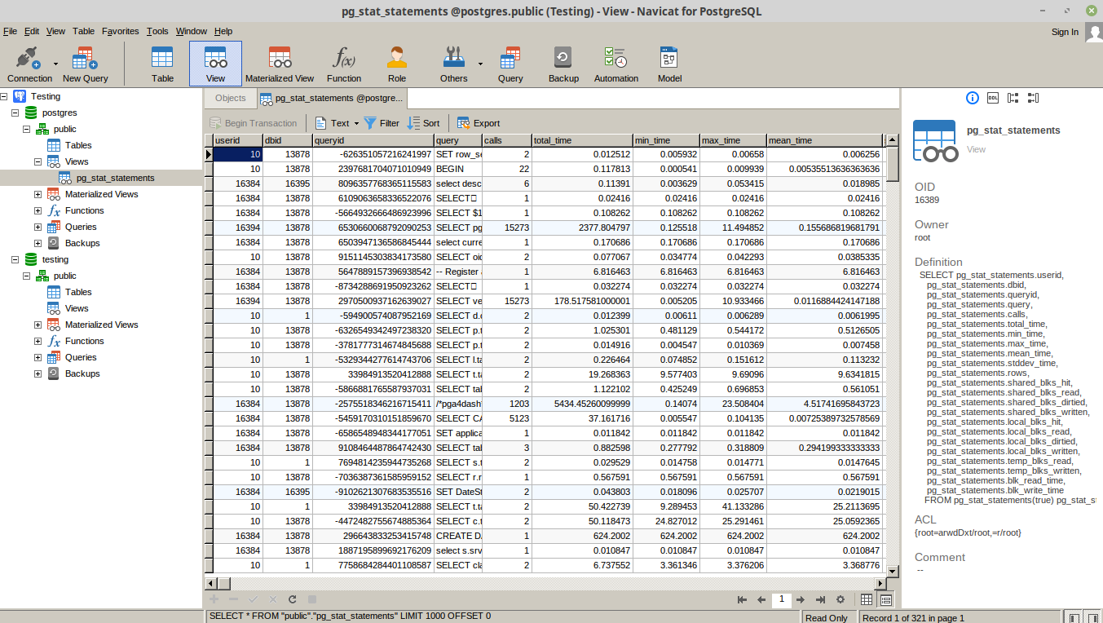Expand Backups node under testing database
The width and height of the screenshot is (1103, 623).
click(x=38, y=373)
